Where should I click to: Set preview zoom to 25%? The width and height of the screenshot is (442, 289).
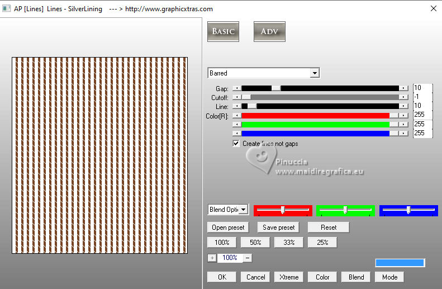pos(322,243)
